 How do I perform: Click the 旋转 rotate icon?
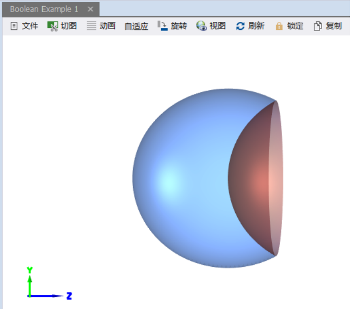[162, 26]
